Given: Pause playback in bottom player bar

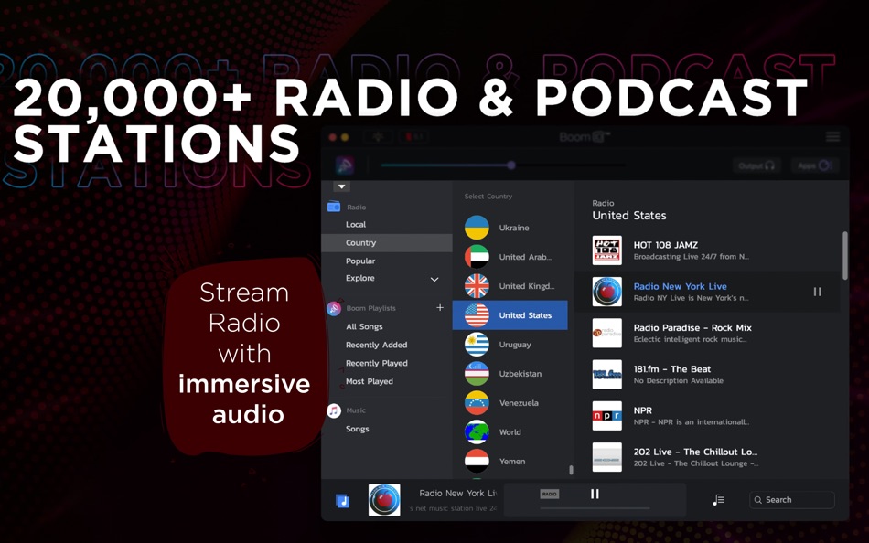Looking at the screenshot, I should (595, 494).
